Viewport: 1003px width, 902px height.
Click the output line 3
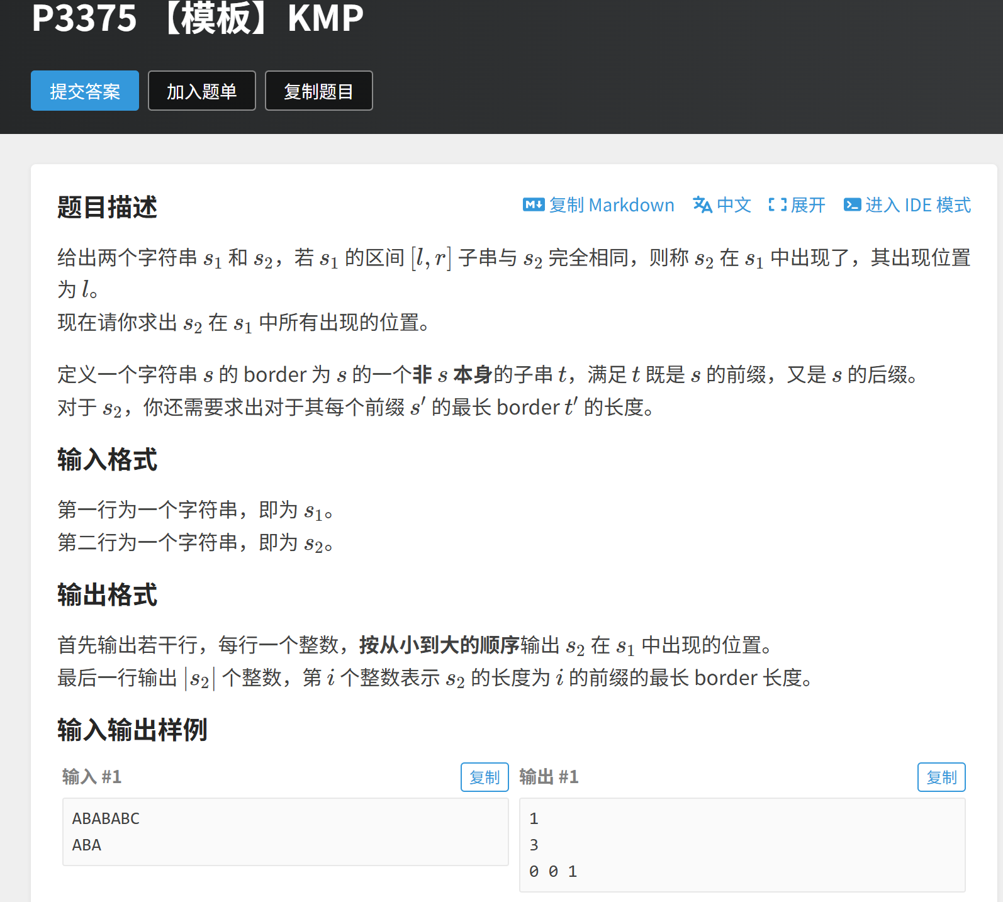534,845
